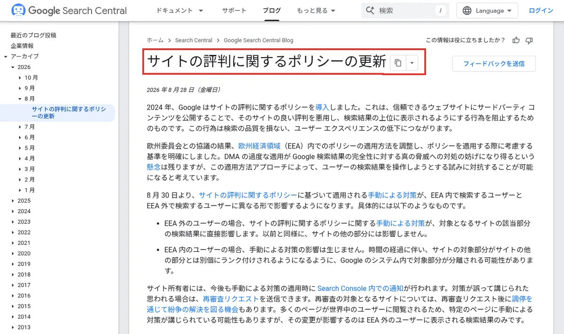Open the ドキュメント dropdown menu

click(x=180, y=10)
